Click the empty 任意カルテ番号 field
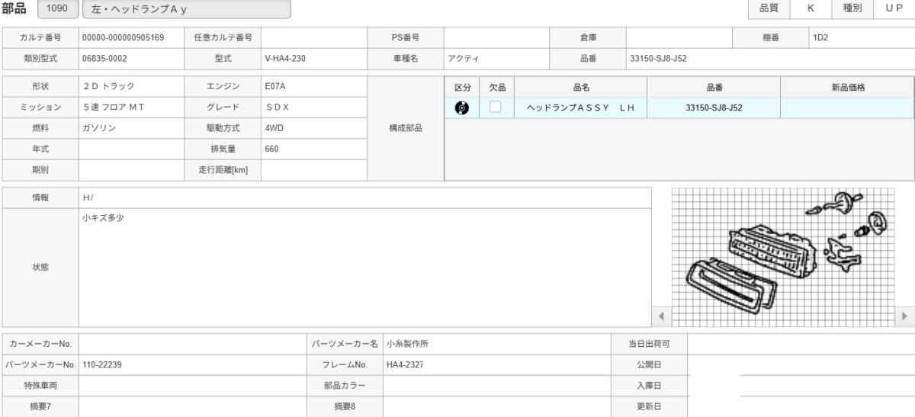The image size is (915, 417). (314, 37)
